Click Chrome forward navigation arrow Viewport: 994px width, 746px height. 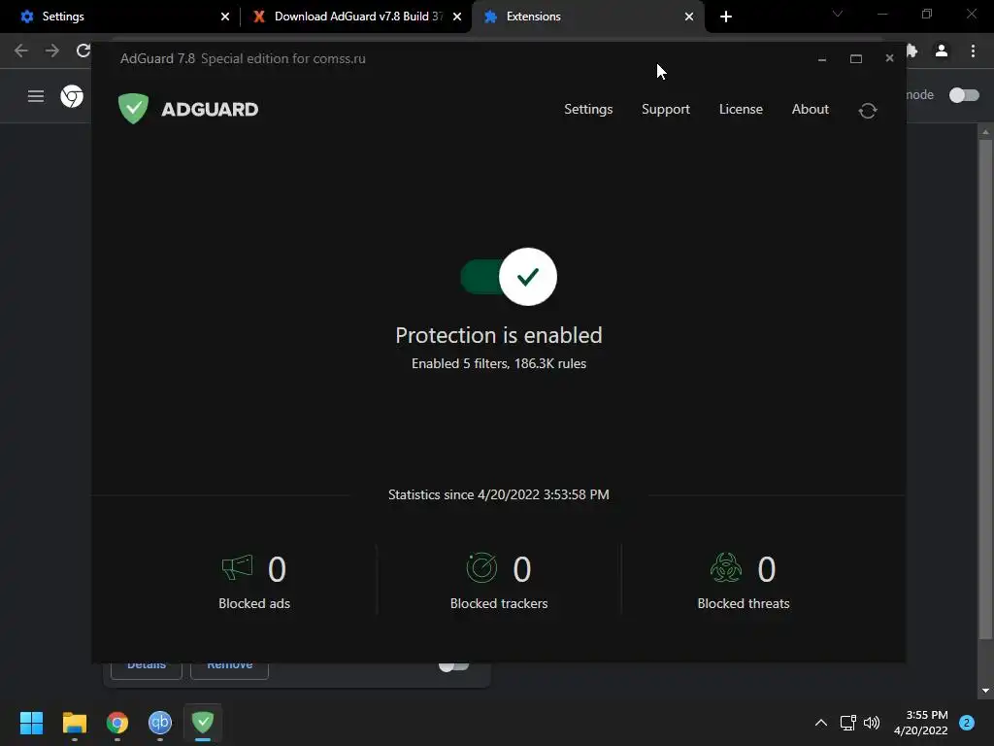click(52, 51)
